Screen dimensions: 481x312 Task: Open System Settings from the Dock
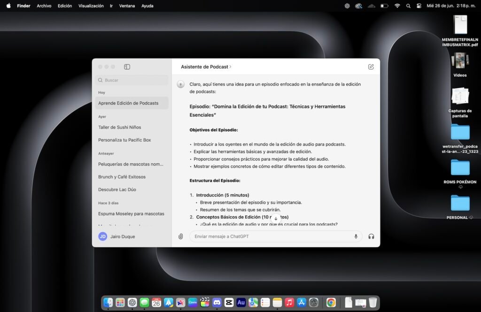click(x=313, y=303)
